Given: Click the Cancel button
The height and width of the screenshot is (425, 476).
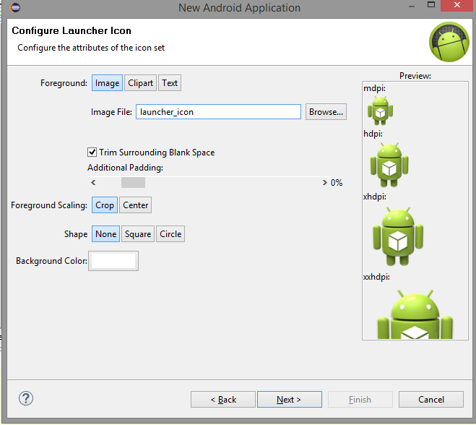Looking at the screenshot, I should pos(431,399).
